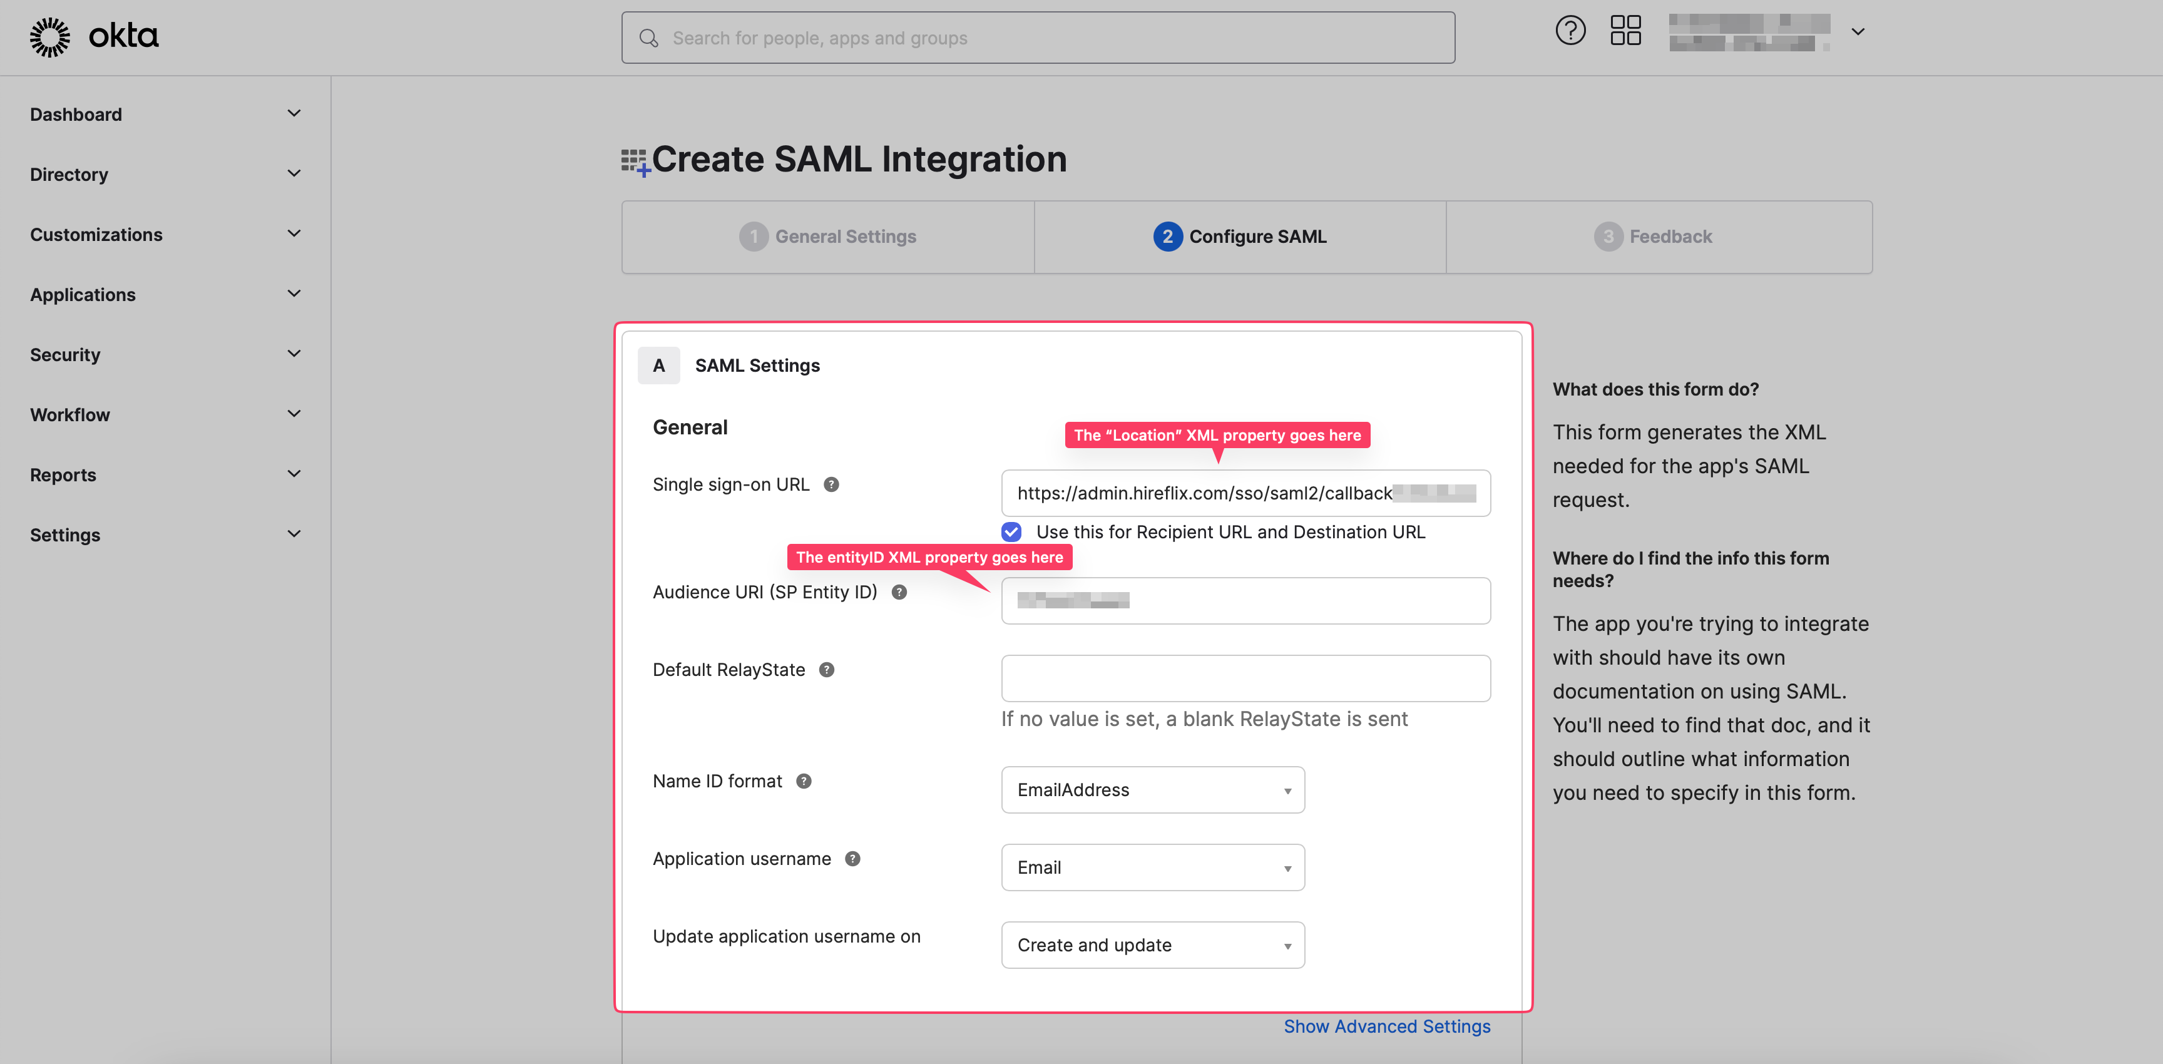Open the Application username dropdown

1153,867
